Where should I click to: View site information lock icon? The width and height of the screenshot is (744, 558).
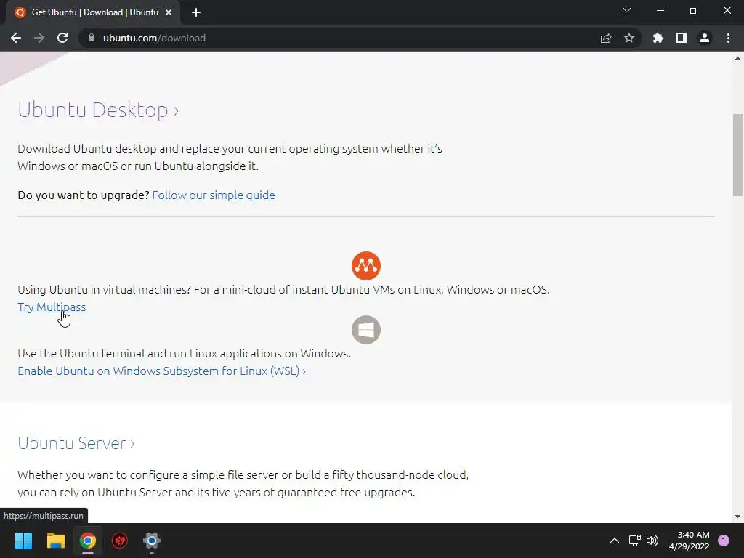click(92, 38)
